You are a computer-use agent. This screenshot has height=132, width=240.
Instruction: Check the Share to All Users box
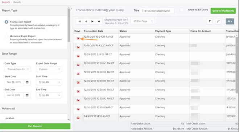point(181,10)
